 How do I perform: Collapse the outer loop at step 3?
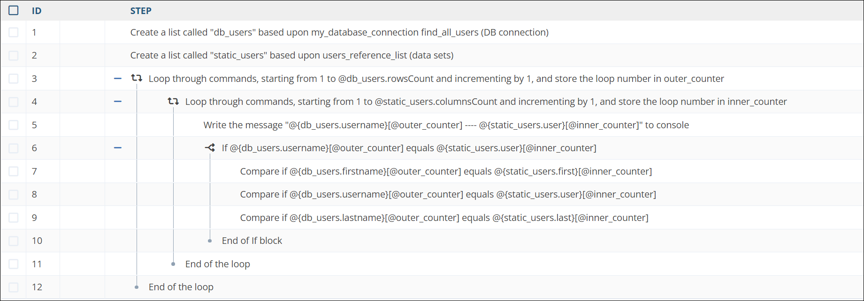[118, 79]
